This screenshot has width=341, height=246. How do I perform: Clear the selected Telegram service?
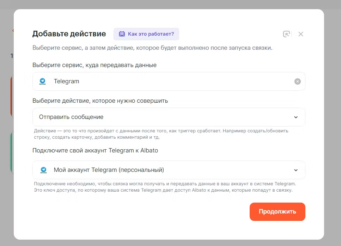pos(298,82)
